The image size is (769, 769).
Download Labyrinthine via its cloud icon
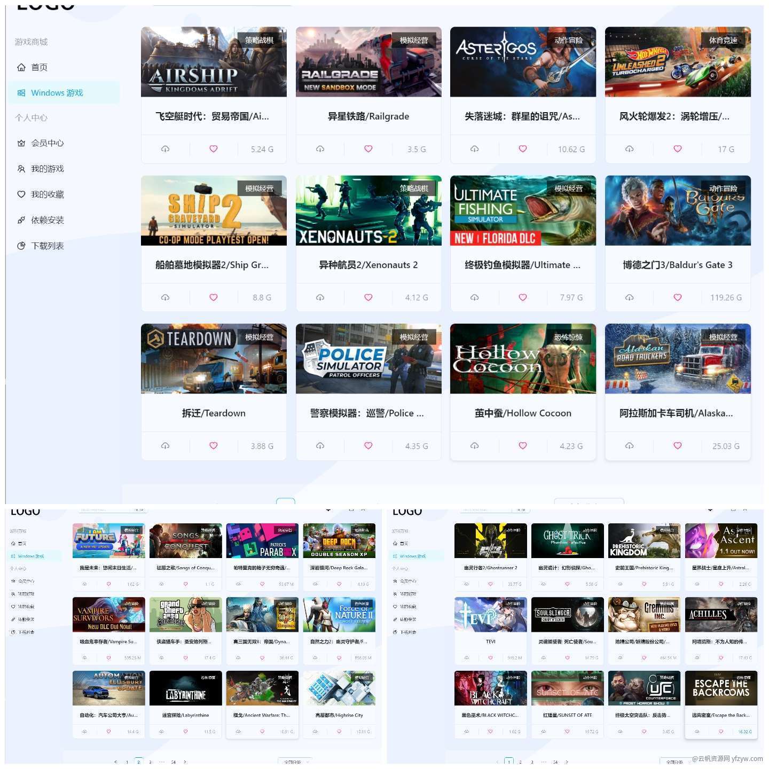click(161, 732)
